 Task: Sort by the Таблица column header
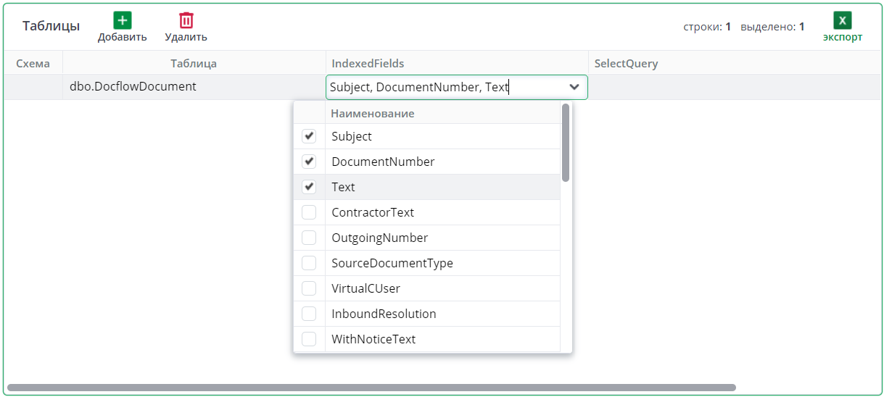point(194,63)
